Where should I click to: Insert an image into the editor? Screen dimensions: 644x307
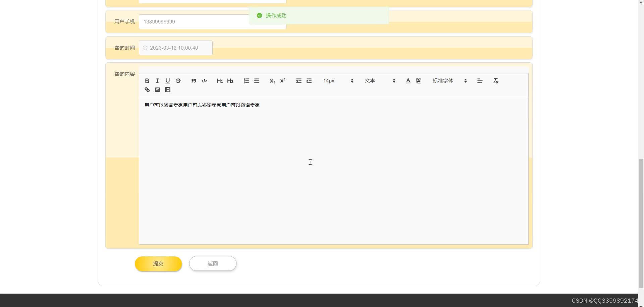point(157,89)
